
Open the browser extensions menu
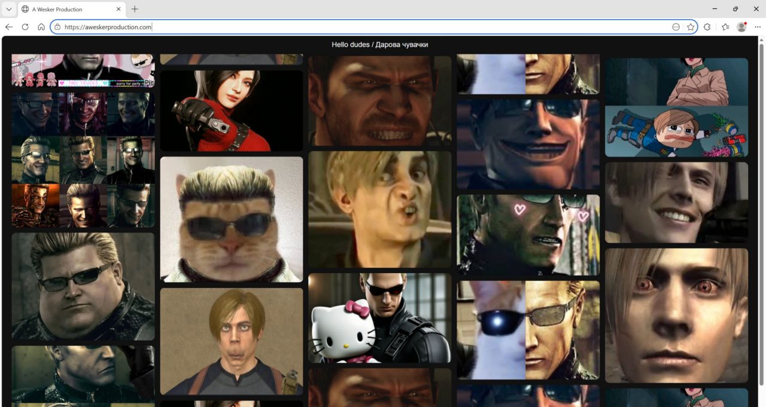pos(707,27)
